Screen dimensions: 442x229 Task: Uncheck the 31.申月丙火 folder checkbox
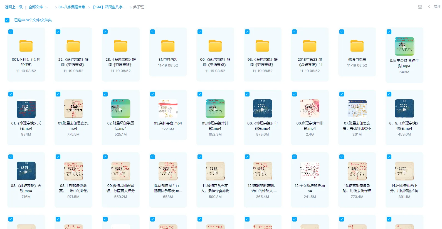click(x=153, y=32)
